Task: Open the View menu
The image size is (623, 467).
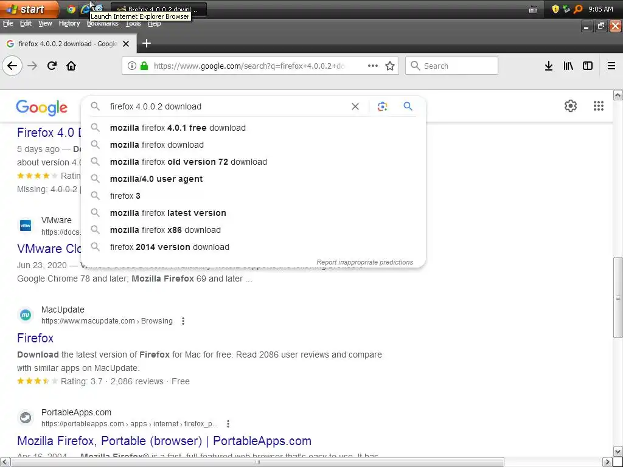Action: point(45,24)
